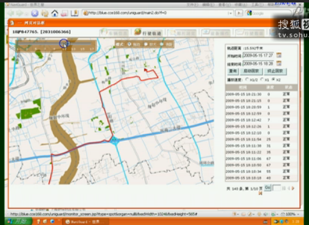
Task: Click the 停止回放 stop playback button
Action: [275, 71]
